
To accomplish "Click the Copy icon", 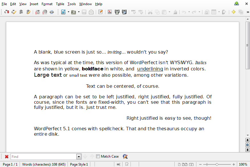I will [x=157, y=12].
